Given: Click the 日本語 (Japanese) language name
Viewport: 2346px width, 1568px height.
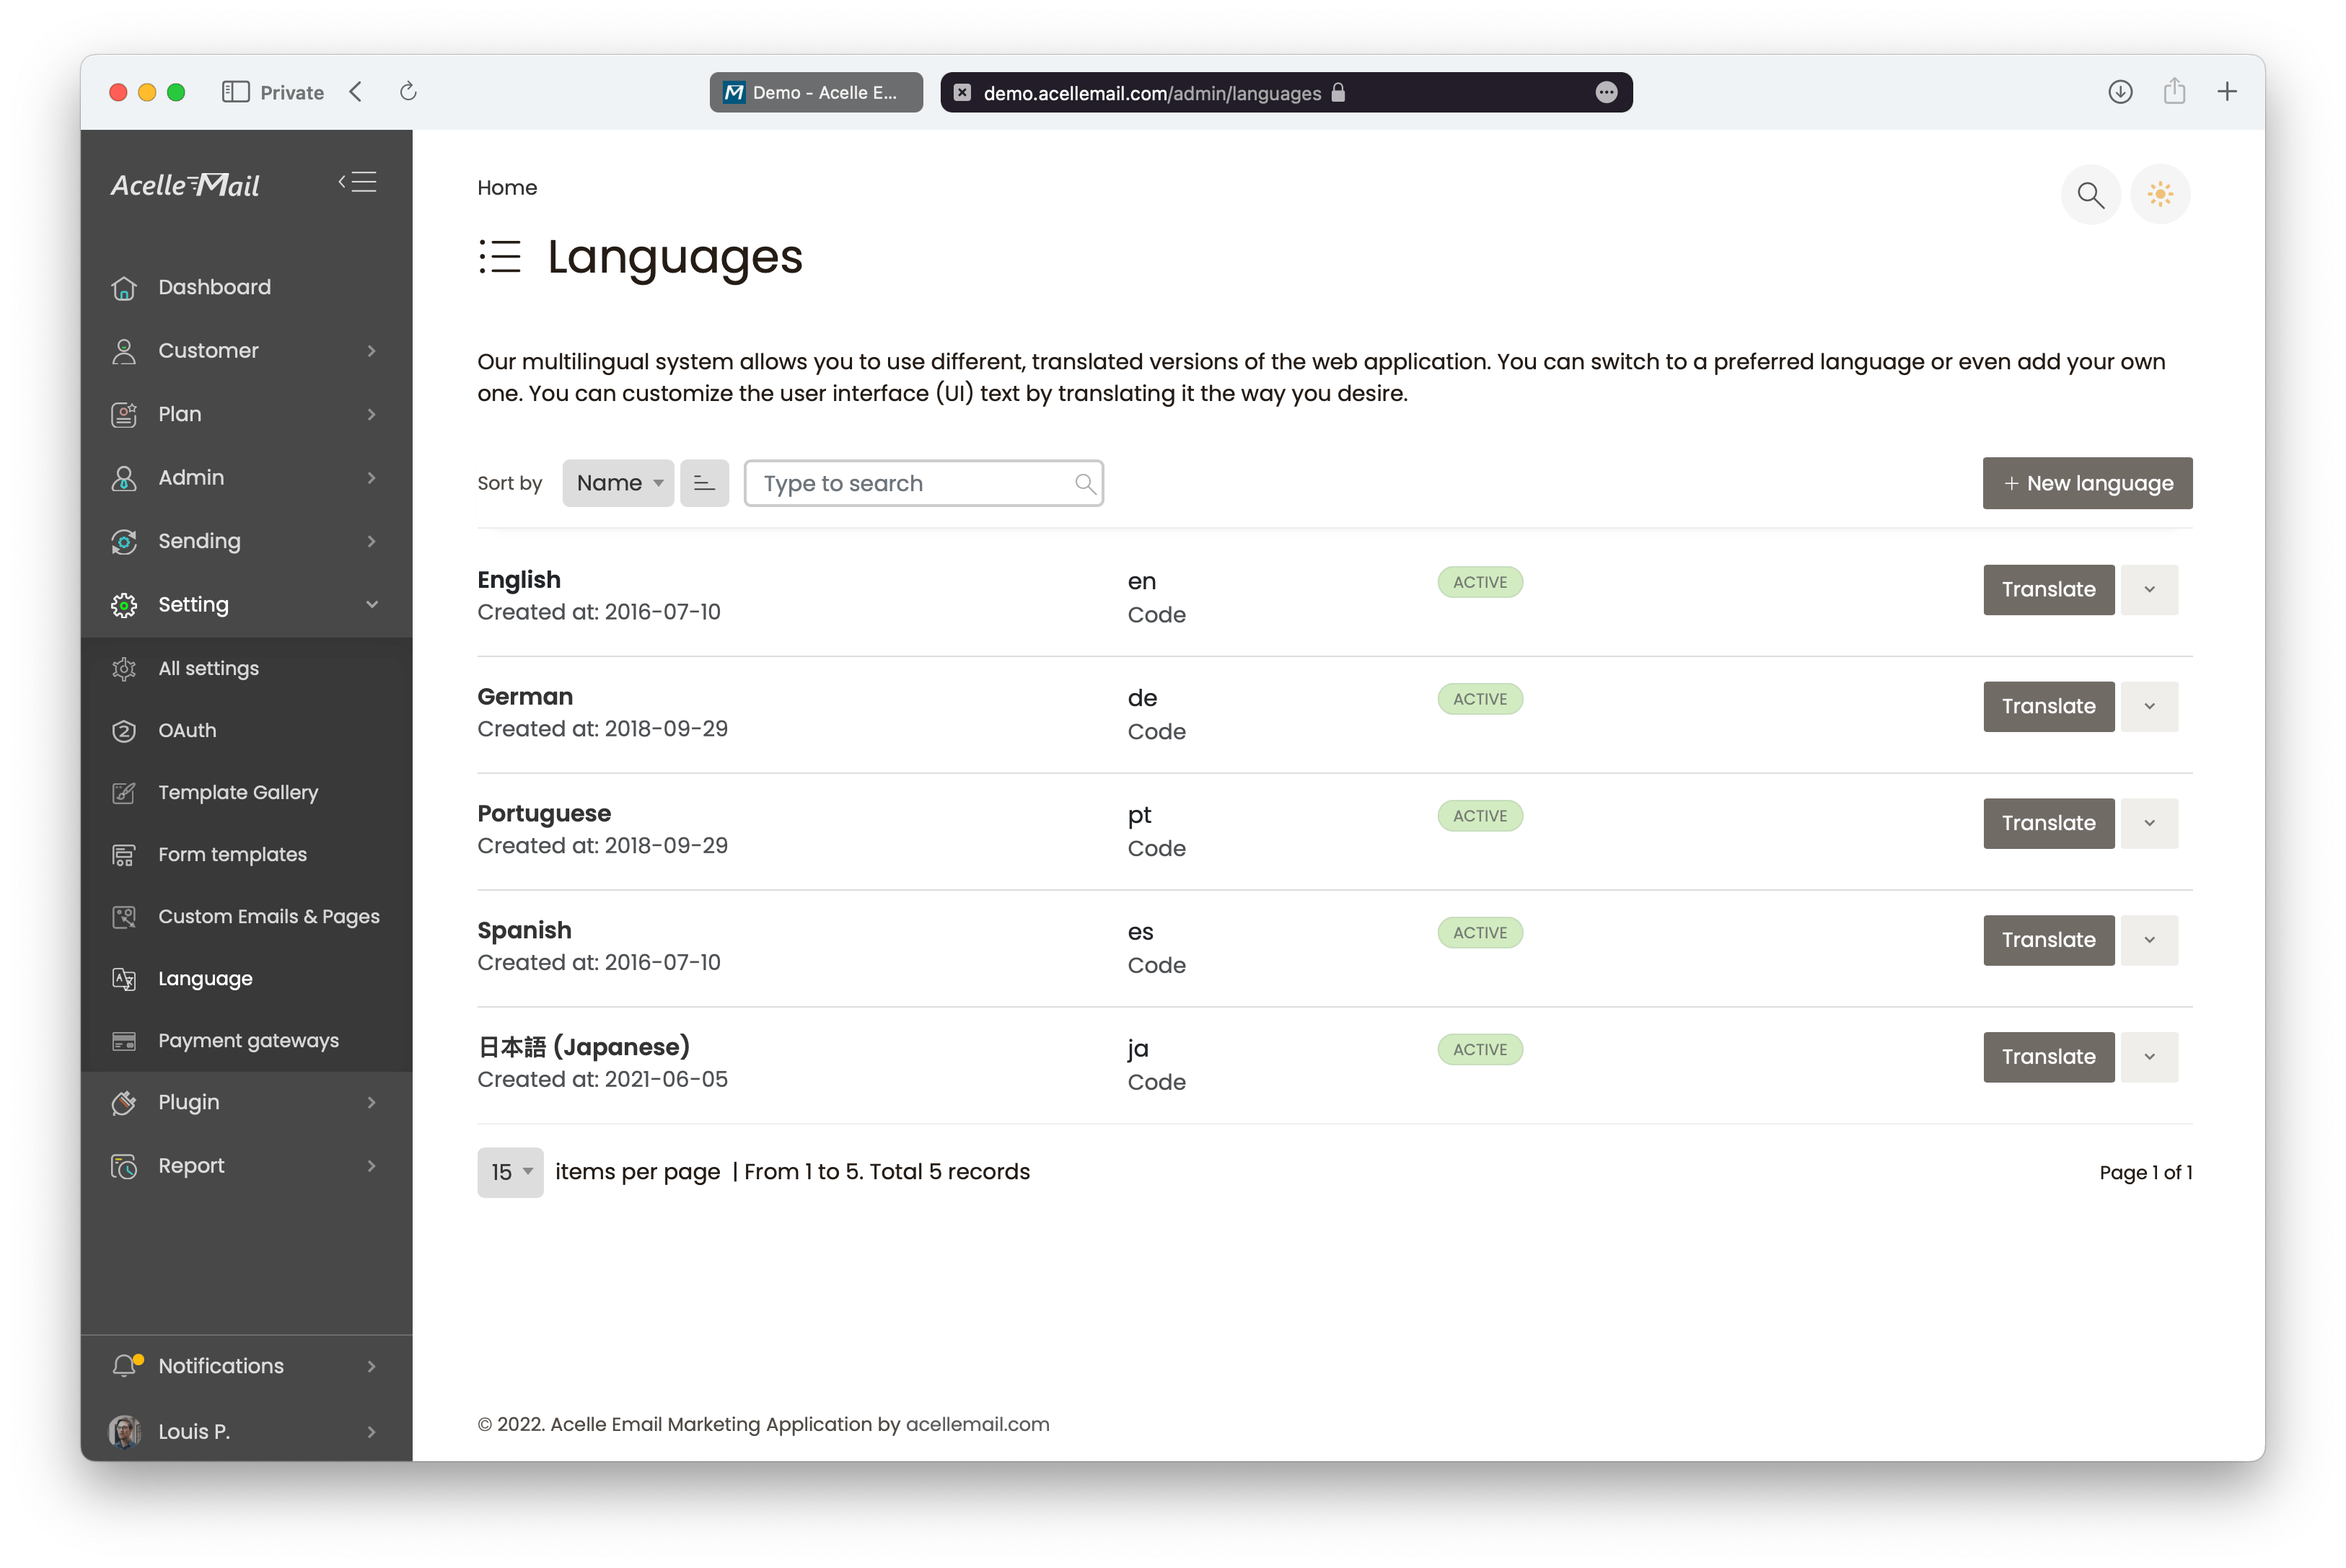Looking at the screenshot, I should click(x=584, y=1047).
